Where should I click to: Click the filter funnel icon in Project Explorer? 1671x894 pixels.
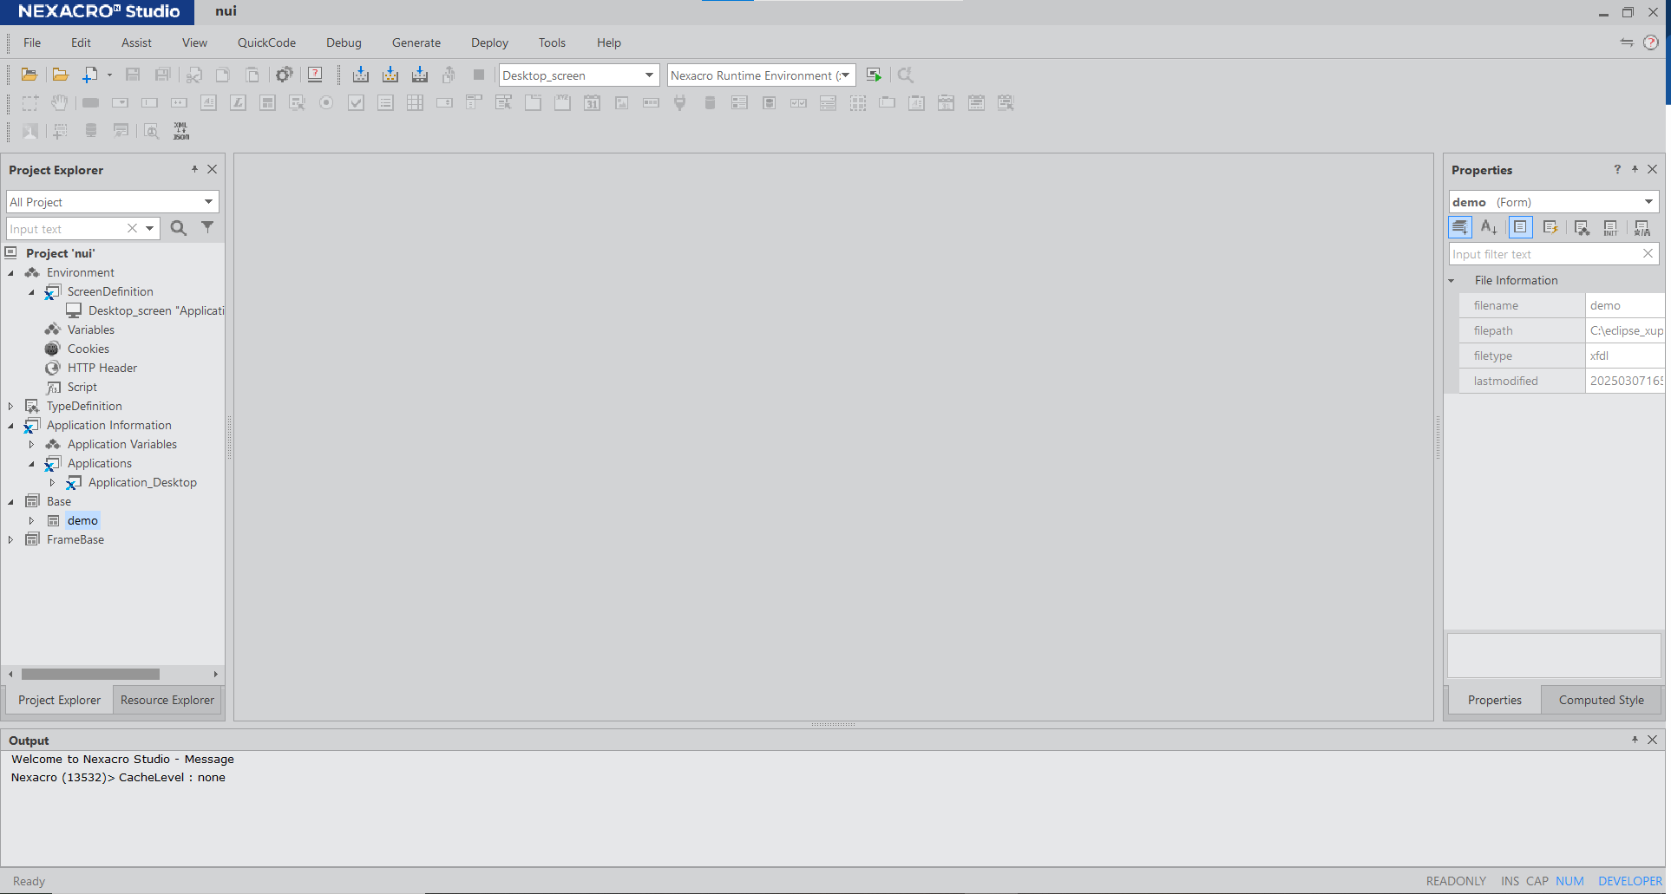click(x=207, y=228)
